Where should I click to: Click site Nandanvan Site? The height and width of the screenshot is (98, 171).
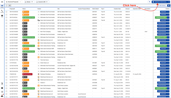[x=62, y=63]
